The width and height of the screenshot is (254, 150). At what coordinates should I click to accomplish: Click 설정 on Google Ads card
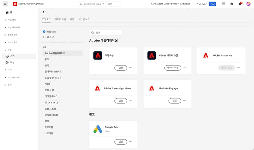click(121, 142)
